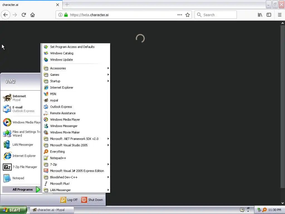Open Windows Media Player in All Programs
The height and width of the screenshot is (214, 285).
coord(76,120)
